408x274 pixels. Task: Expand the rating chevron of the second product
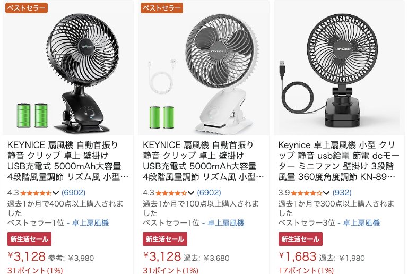pos(191,193)
